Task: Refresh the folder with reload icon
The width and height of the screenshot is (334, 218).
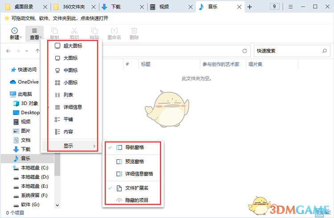Action: coord(244,51)
